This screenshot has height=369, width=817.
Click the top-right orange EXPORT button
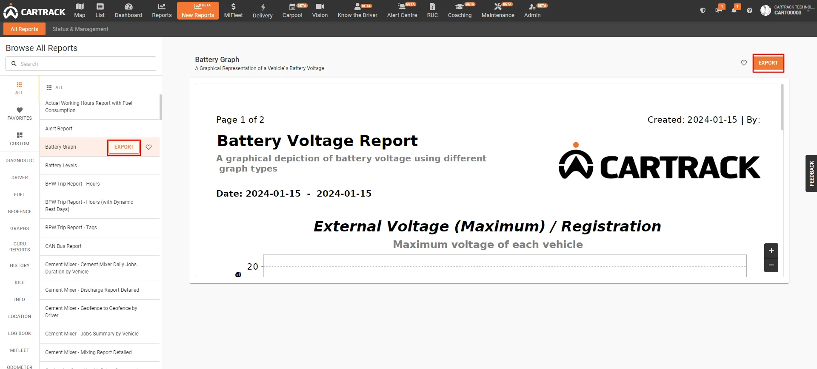coord(768,63)
